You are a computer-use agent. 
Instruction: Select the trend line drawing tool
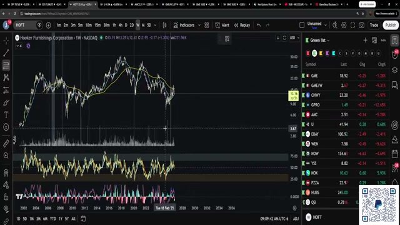[x=6, y=53]
